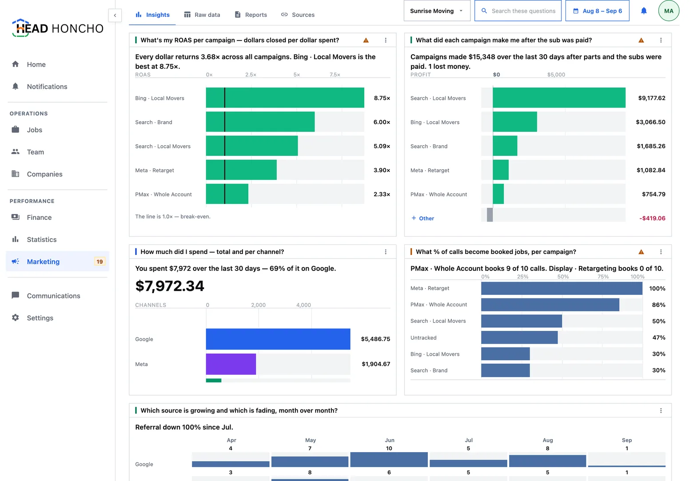The image size is (693, 481).
Task: Click the Meta · Retarget 100% booking bar
Action: [x=562, y=288]
